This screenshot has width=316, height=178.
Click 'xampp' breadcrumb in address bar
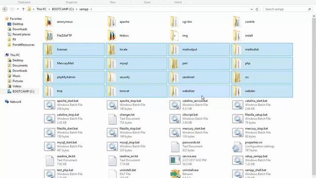point(84,9)
